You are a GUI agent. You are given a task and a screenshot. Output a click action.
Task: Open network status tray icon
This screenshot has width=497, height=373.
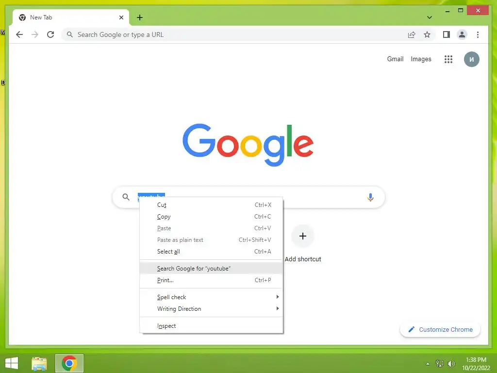pyautogui.click(x=440, y=363)
